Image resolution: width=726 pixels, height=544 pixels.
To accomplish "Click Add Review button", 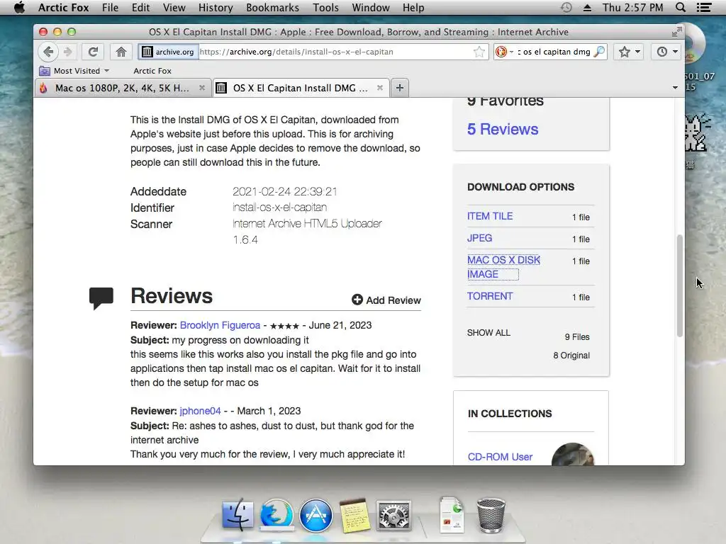I will click(386, 300).
